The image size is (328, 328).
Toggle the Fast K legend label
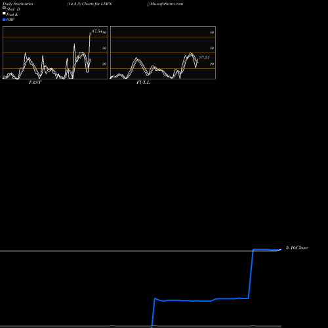click(12, 14)
